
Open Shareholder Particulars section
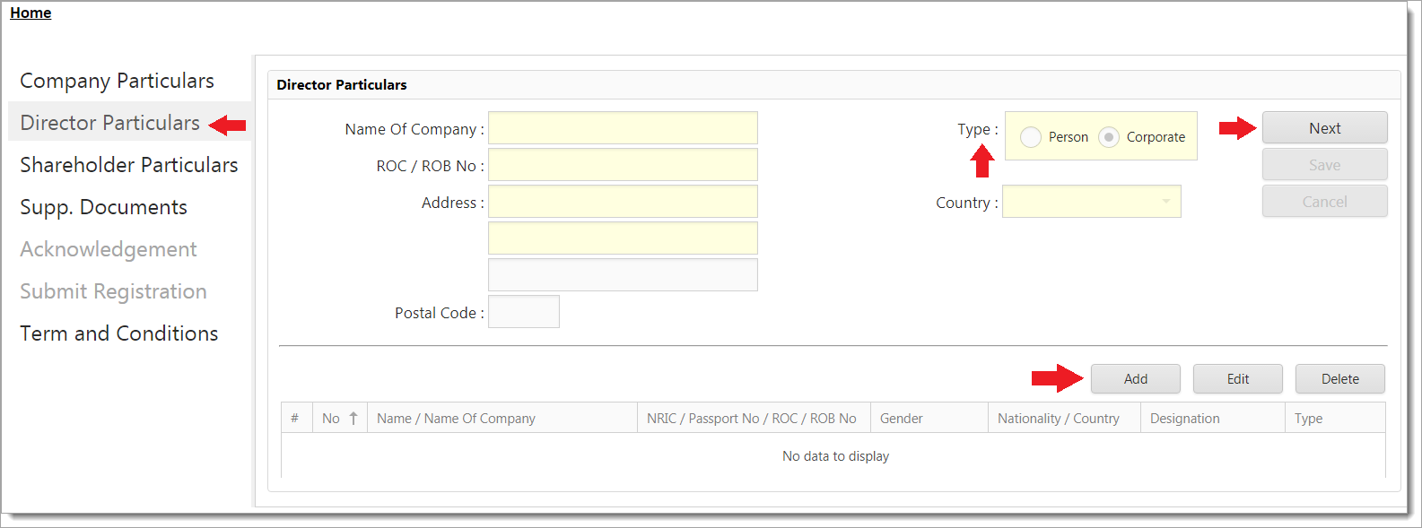[128, 165]
